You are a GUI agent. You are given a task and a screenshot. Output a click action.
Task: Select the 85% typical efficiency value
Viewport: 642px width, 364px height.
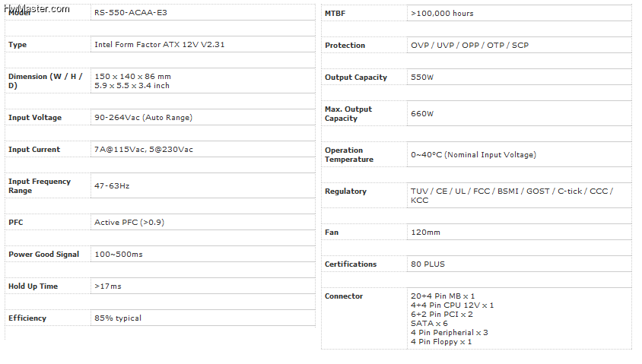pyautogui.click(x=118, y=318)
